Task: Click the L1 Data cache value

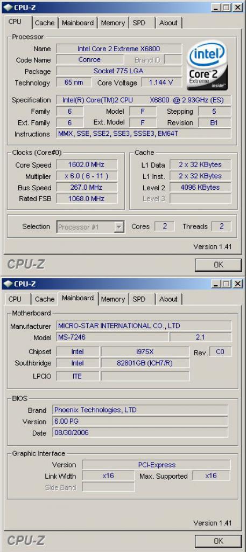Action: click(x=200, y=165)
